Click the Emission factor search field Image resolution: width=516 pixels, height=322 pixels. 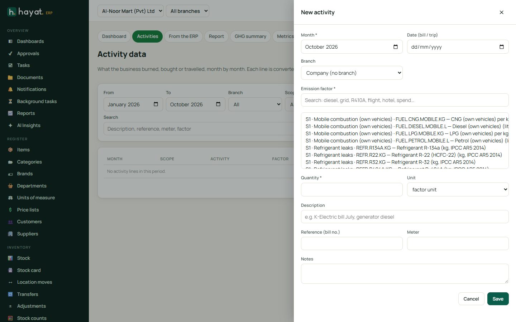[405, 100]
